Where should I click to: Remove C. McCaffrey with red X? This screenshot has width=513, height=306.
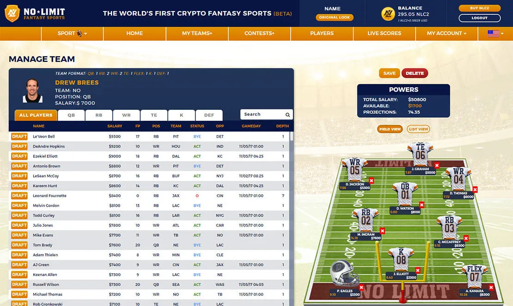(x=466, y=239)
